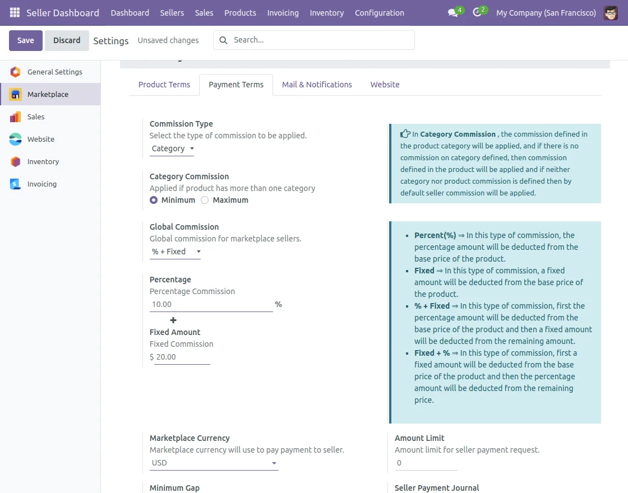Switch to Mail & Notifications tab

click(x=317, y=85)
